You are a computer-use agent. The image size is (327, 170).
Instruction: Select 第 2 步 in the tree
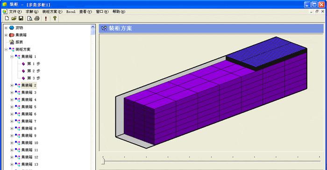pyautogui.click(x=34, y=71)
